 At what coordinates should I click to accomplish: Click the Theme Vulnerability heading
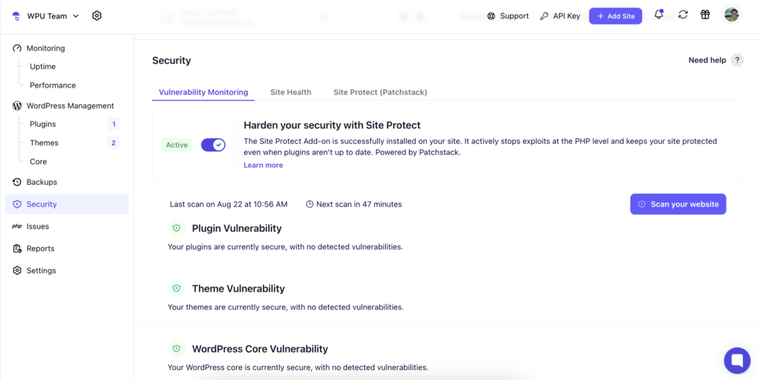click(238, 289)
